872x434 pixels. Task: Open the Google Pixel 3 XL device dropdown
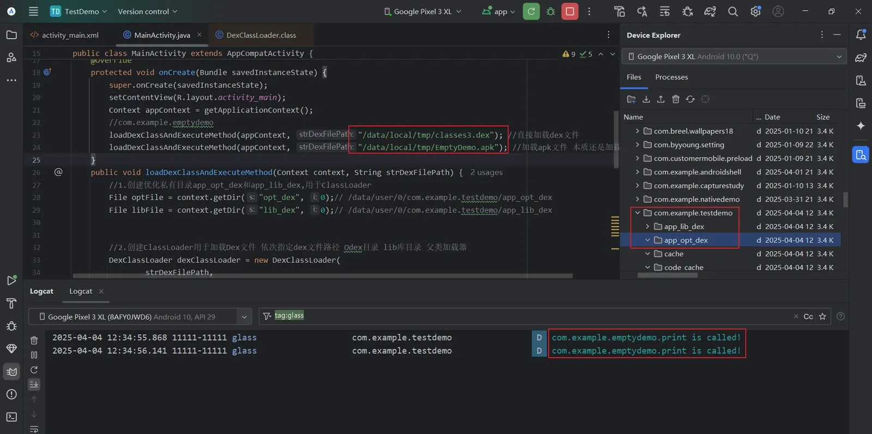pos(423,11)
